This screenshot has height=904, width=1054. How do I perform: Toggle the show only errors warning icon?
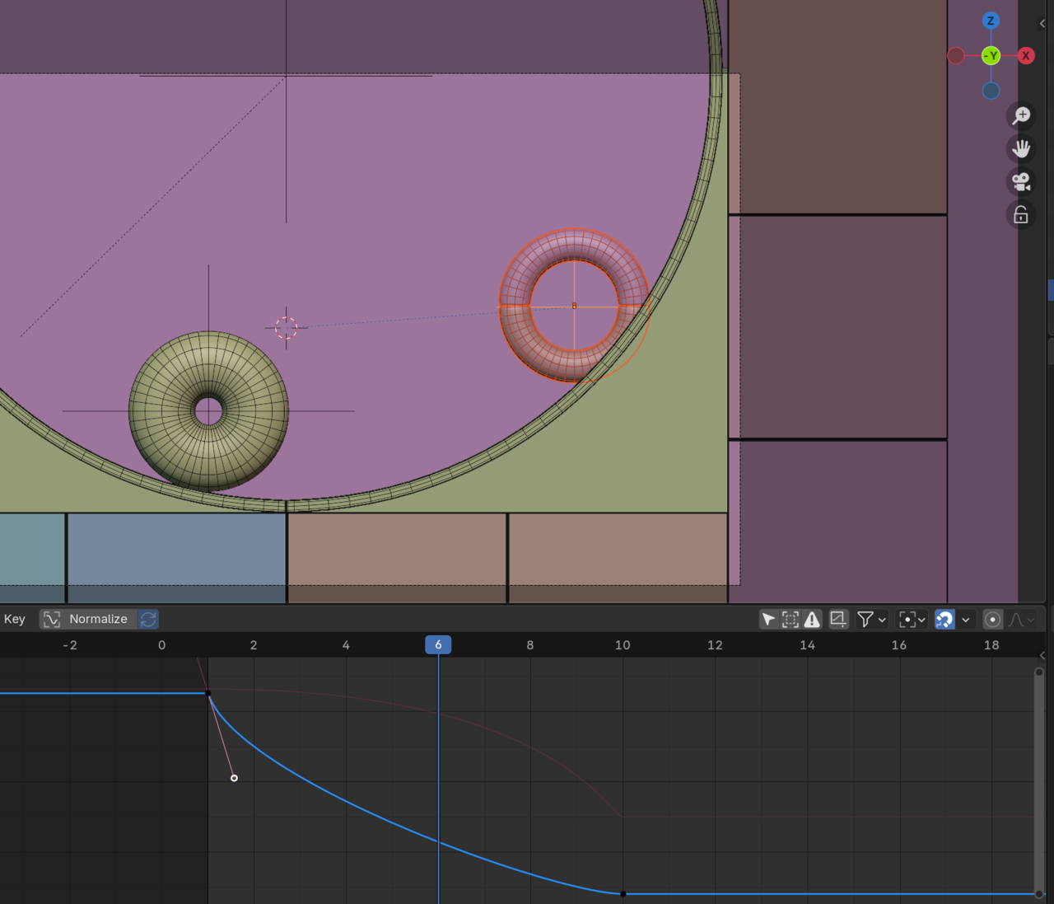(812, 619)
